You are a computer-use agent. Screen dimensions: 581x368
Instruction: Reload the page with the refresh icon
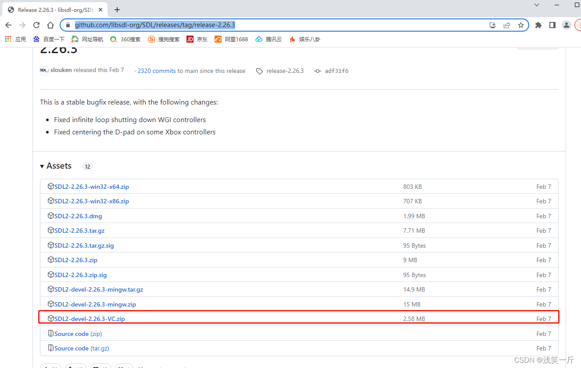(36, 25)
